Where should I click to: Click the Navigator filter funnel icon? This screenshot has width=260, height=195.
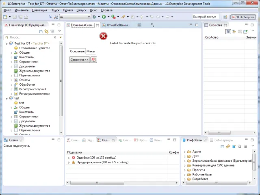click(52, 31)
